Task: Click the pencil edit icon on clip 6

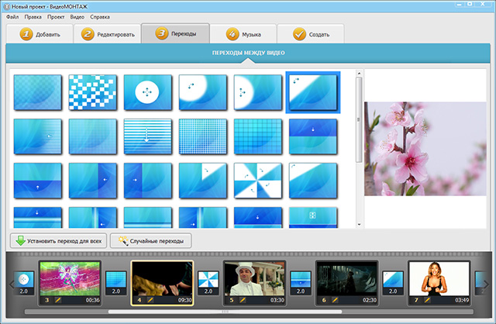Action: coord(334,299)
